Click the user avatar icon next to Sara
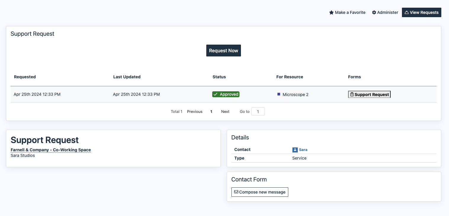Screen dimensions: 449x216 click(x=295, y=150)
